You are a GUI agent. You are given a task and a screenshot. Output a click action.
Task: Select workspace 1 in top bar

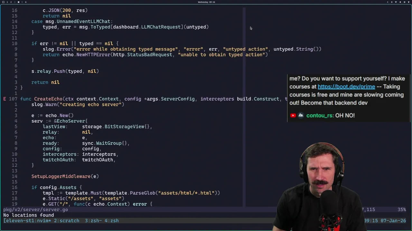[x=7, y=2]
